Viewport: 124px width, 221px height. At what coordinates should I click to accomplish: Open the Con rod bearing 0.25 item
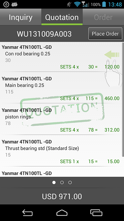coord(61,57)
